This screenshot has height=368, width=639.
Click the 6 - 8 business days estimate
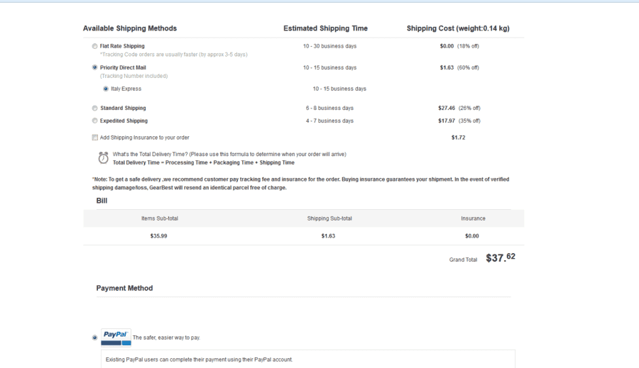(329, 108)
